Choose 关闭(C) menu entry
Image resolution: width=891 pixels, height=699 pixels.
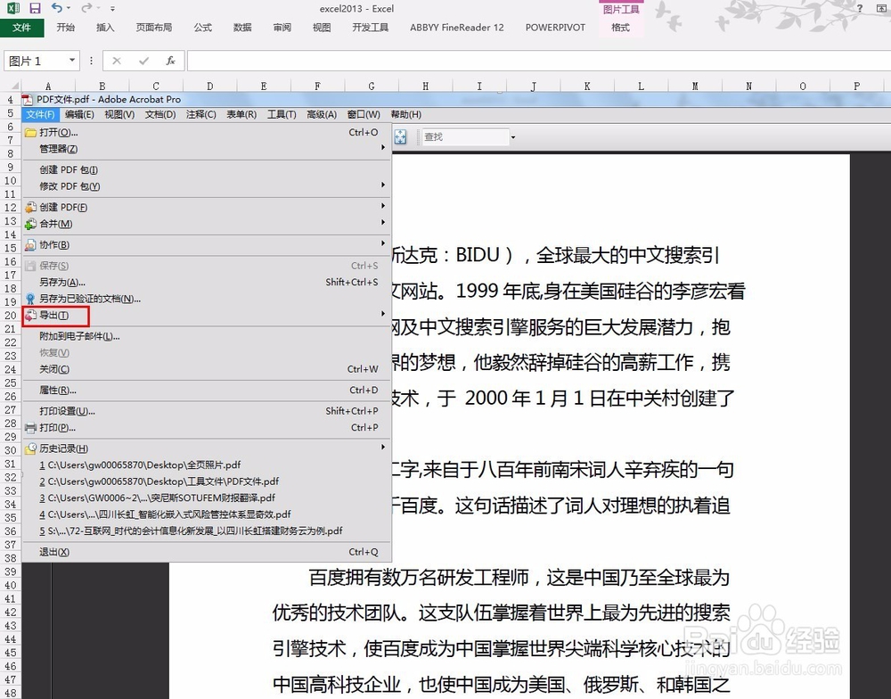coord(207,370)
